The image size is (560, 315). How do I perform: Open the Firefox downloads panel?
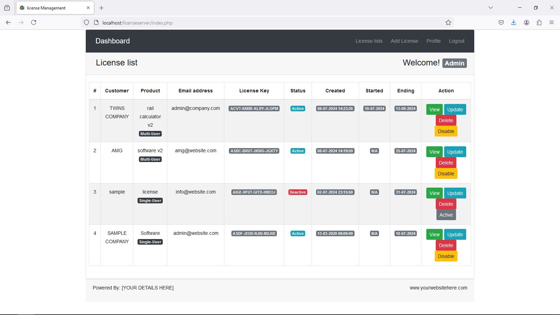[x=514, y=22]
